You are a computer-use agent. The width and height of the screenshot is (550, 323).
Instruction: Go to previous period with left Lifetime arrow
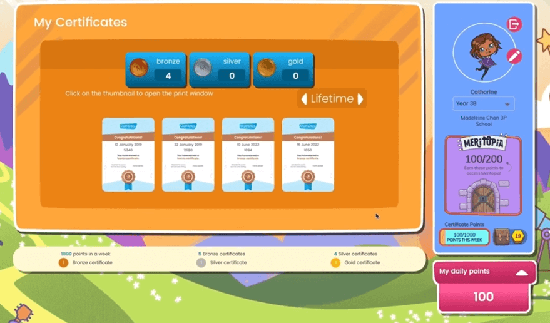click(304, 99)
